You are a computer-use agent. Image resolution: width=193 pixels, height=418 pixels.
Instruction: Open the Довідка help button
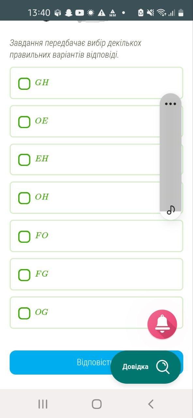click(x=146, y=367)
